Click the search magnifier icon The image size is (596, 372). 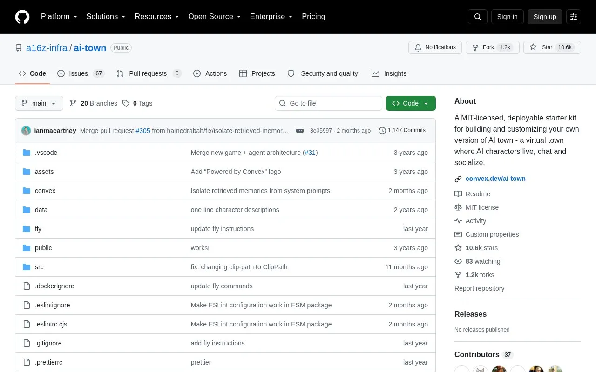click(478, 17)
